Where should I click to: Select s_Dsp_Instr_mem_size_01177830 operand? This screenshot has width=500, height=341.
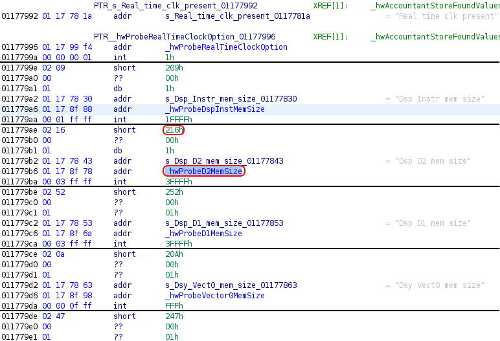[231, 99]
